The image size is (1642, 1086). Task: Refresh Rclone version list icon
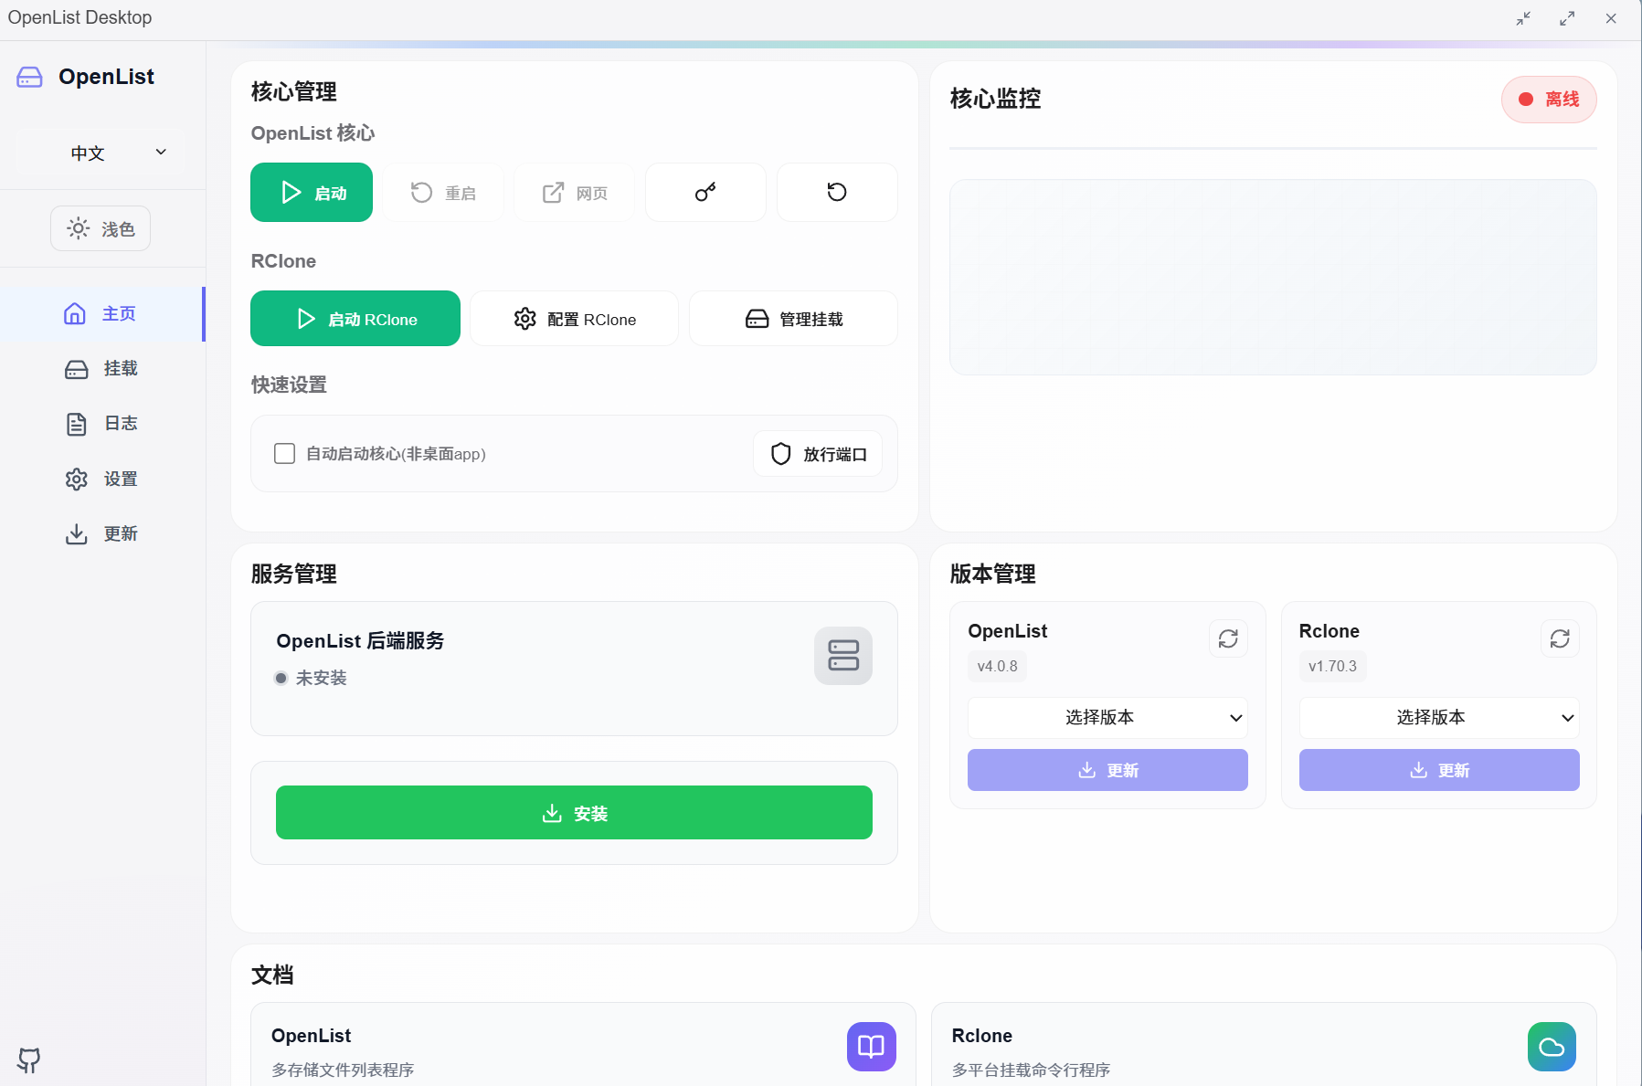point(1560,638)
